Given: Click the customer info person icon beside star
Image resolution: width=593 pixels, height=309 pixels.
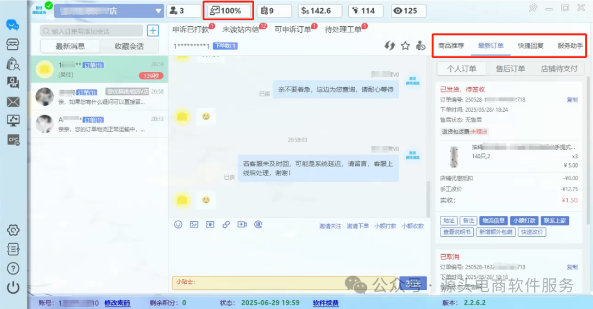Looking at the screenshot, I should pyautogui.click(x=421, y=45).
